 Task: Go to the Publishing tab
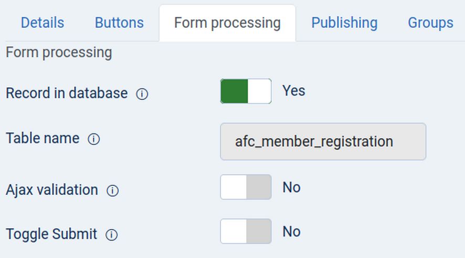tap(344, 23)
